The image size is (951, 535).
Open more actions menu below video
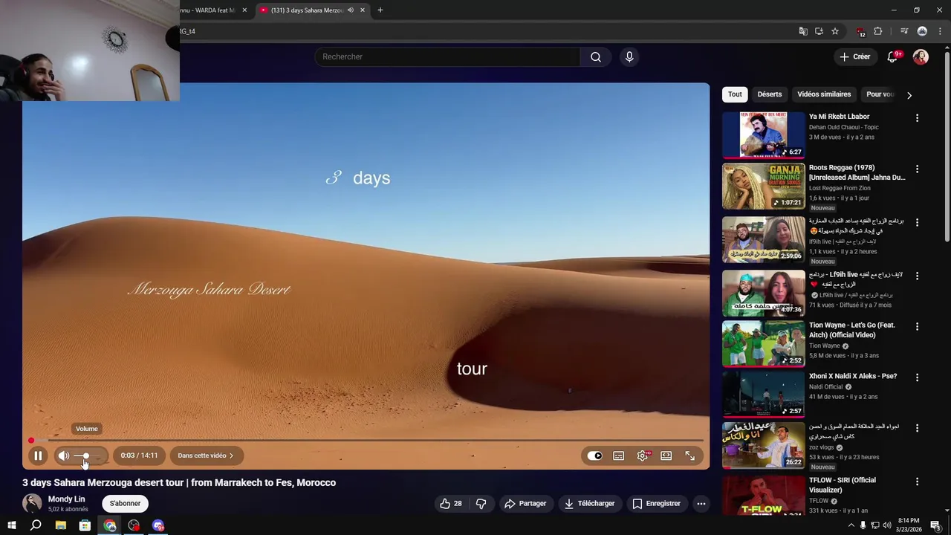(x=701, y=504)
